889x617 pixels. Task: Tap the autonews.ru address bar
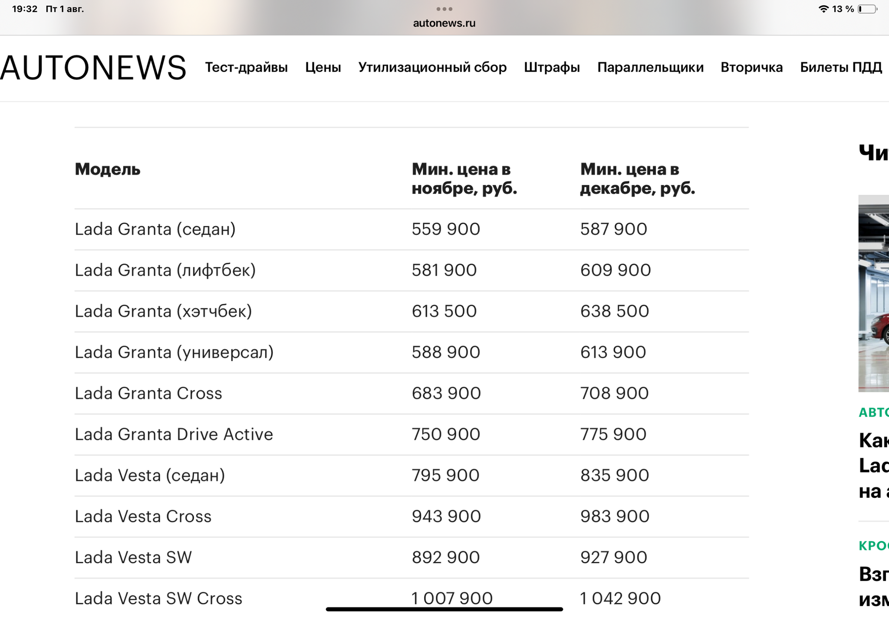coord(444,23)
